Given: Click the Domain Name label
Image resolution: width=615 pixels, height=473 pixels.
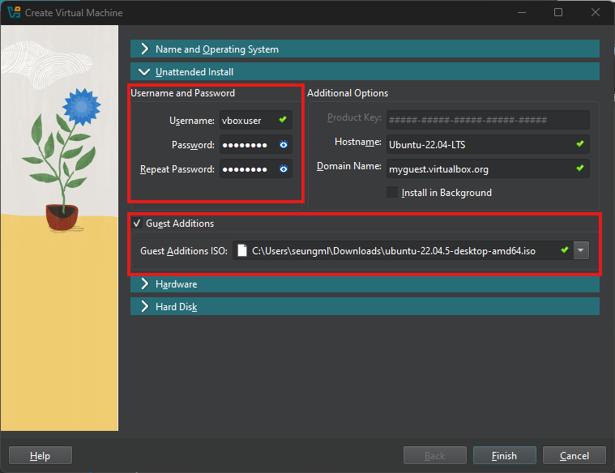Looking at the screenshot, I should pyautogui.click(x=349, y=166).
